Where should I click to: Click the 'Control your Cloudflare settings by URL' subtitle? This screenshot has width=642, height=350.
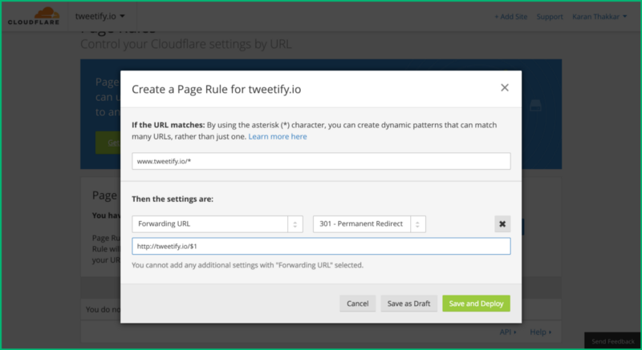click(x=186, y=44)
